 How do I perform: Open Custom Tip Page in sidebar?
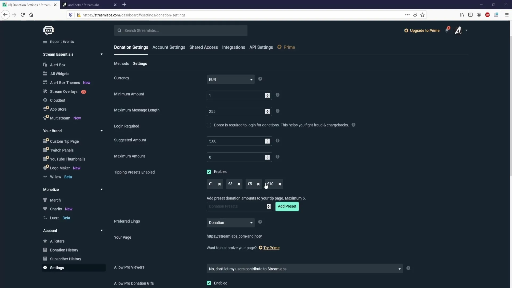64,141
